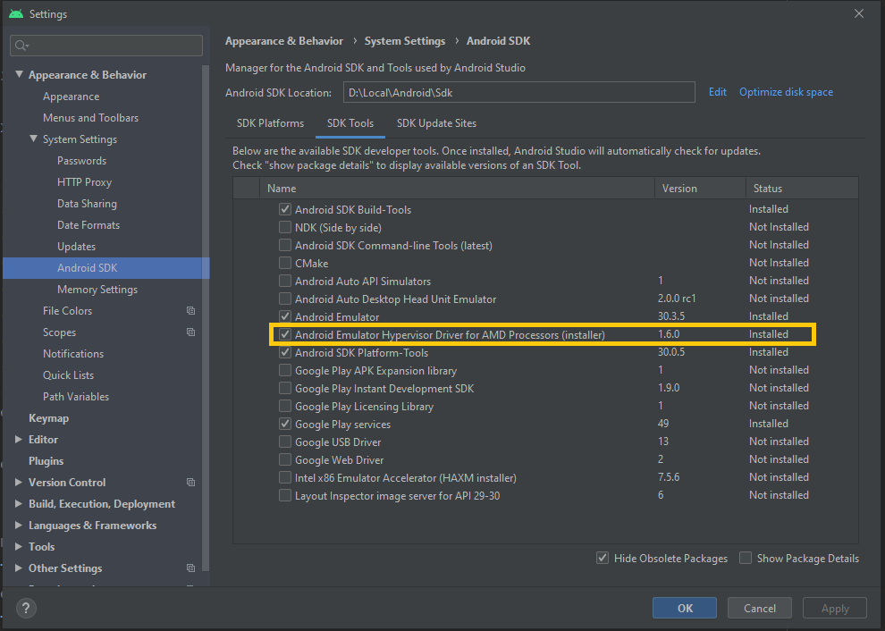Click Appearance & Behavior in the breadcrumb
Image resolution: width=885 pixels, height=631 pixels.
coord(284,41)
